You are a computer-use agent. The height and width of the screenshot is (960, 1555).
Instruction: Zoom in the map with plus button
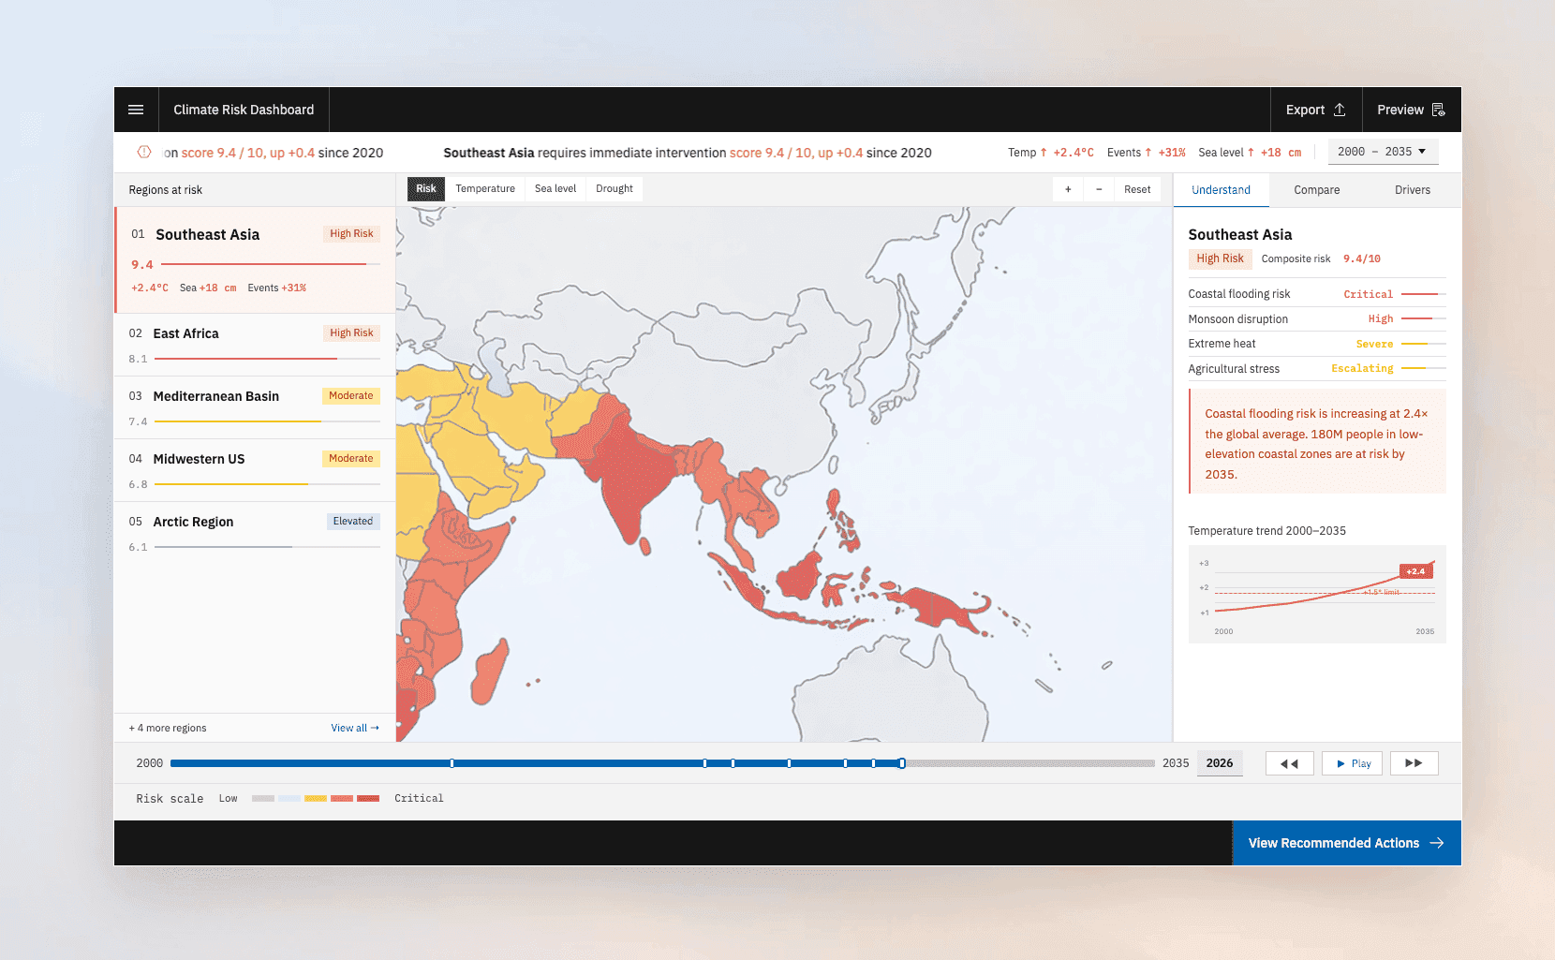click(1068, 189)
